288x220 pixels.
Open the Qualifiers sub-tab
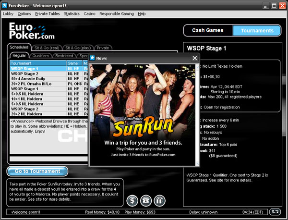point(41,56)
